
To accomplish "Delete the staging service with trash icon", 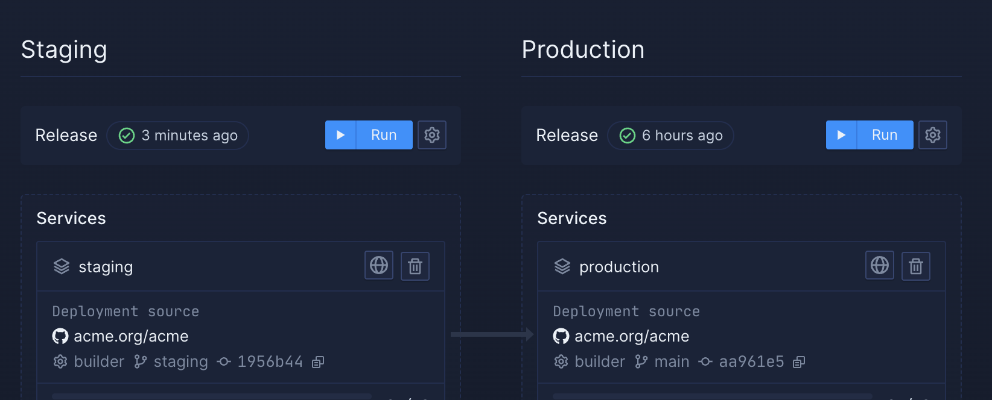I will 415,266.
